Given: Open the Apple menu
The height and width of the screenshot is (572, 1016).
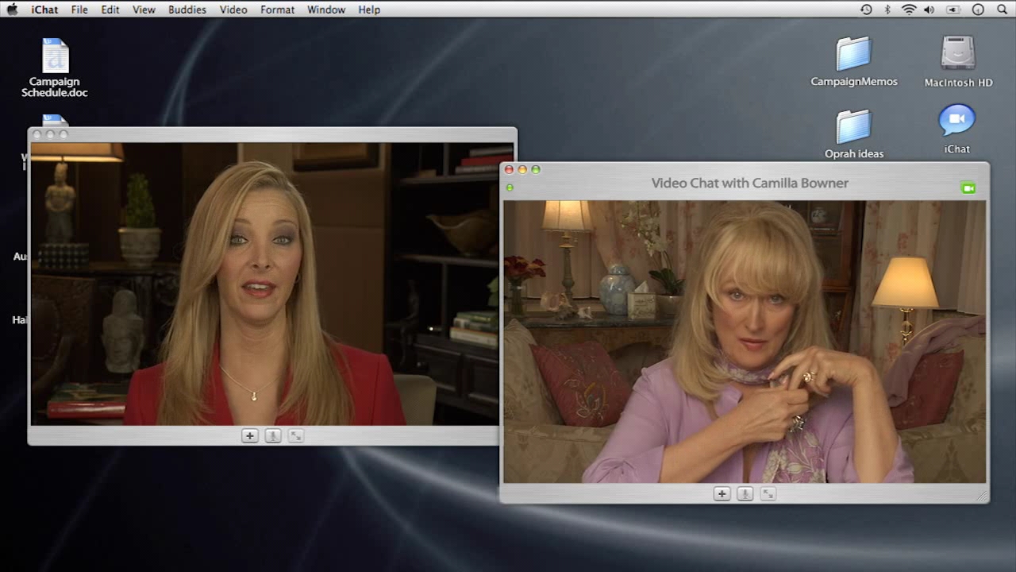Looking at the screenshot, I should click(12, 10).
